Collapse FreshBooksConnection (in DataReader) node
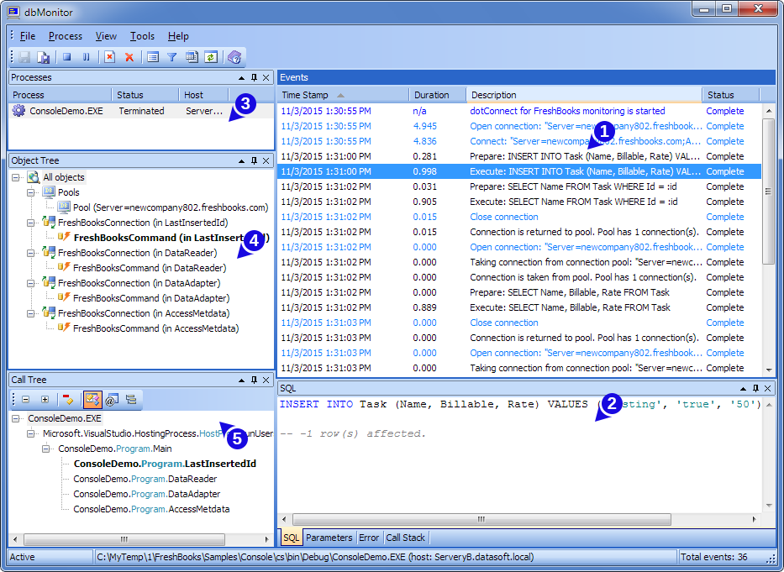 [30, 253]
